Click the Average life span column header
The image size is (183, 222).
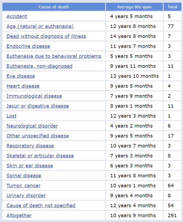[135, 7]
